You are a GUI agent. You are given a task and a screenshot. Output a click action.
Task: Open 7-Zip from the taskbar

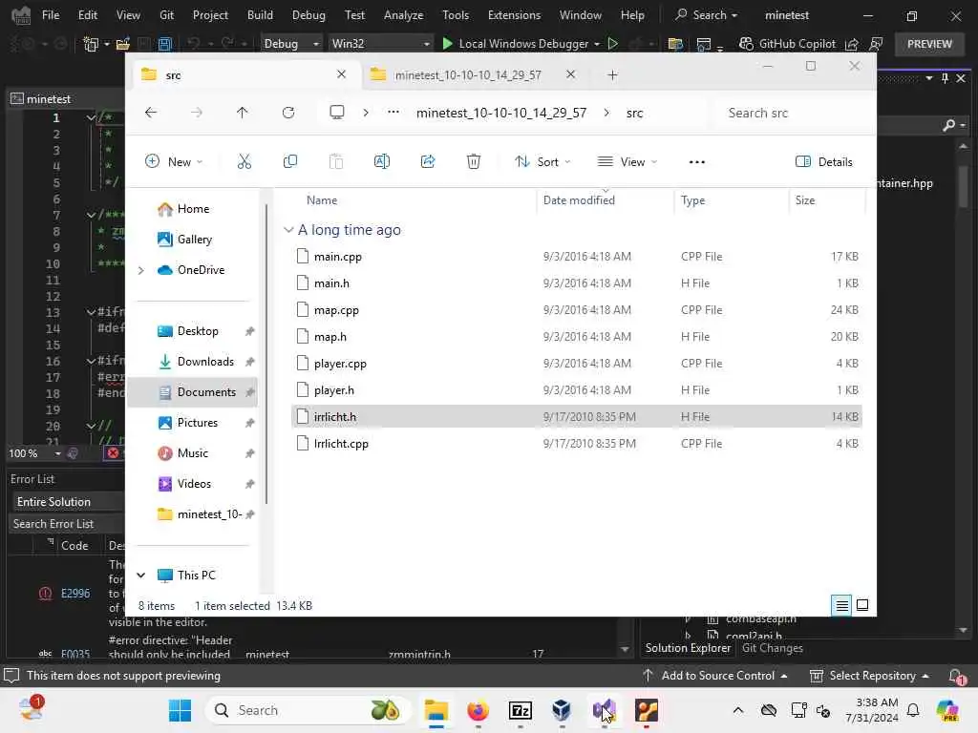pyautogui.click(x=521, y=710)
